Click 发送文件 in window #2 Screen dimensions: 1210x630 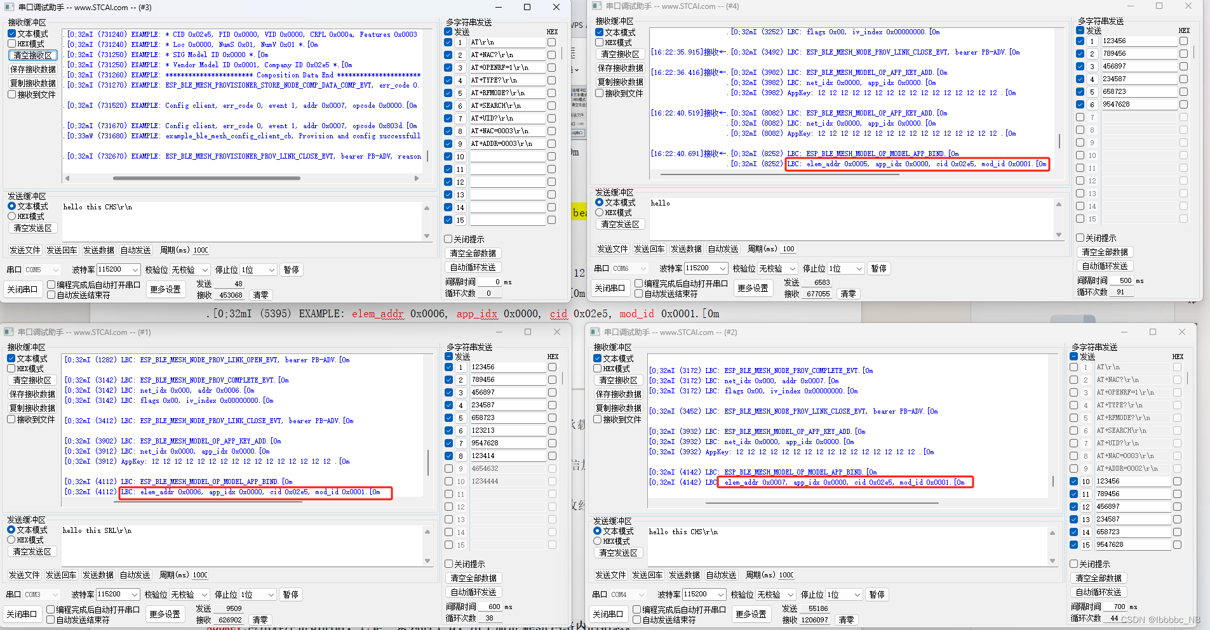click(610, 575)
